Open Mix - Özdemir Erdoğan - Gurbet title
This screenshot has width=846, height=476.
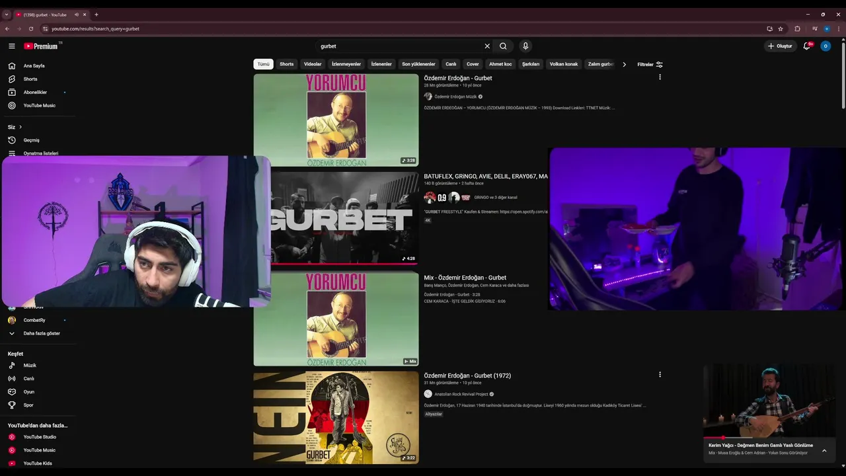click(x=465, y=278)
